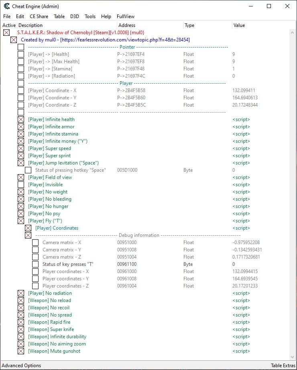Screen dimensions: 297x370
Task: Click the Created by mul0 fearlessrevolution link entry
Action: click(105, 40)
